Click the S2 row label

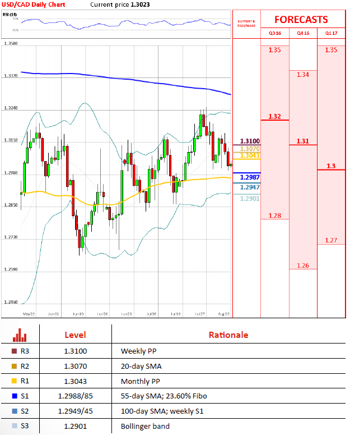25,411
